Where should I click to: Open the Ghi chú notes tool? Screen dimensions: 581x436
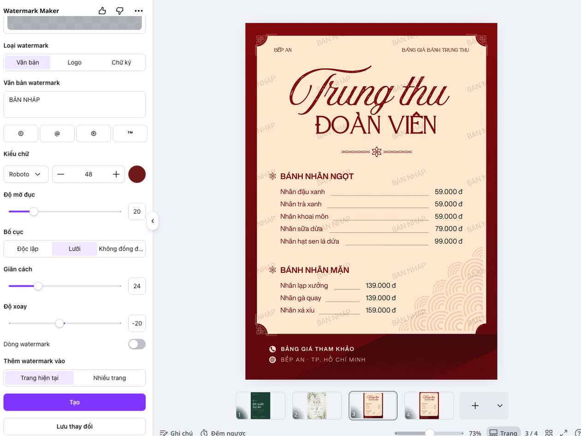tap(176, 433)
